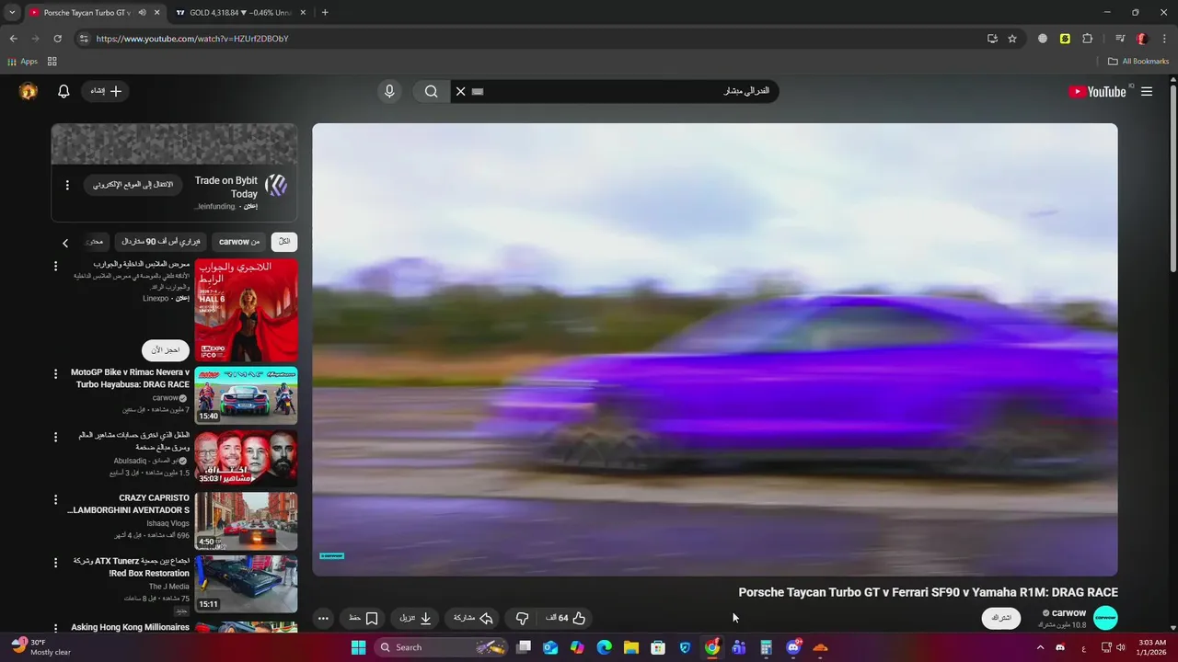1178x662 pixels.
Task: Open the YouTube hamburger guide menu
Action: pyautogui.click(x=1147, y=91)
